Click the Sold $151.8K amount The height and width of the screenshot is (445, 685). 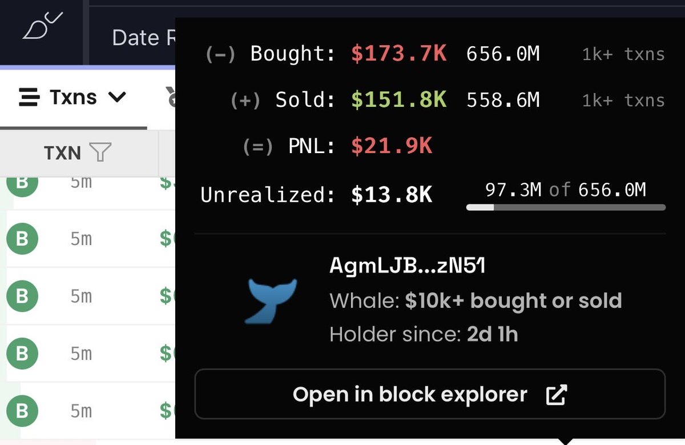tap(399, 100)
